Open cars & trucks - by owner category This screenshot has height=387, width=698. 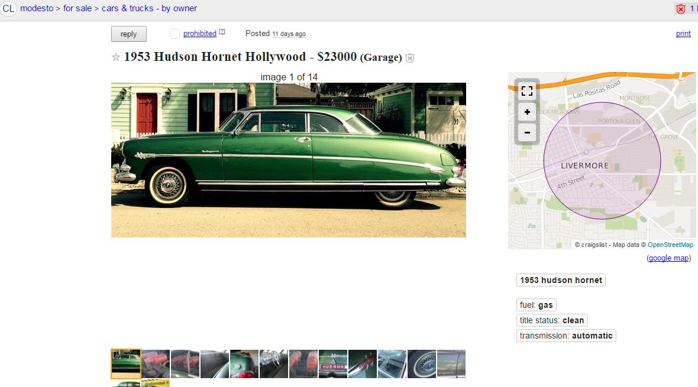point(149,8)
